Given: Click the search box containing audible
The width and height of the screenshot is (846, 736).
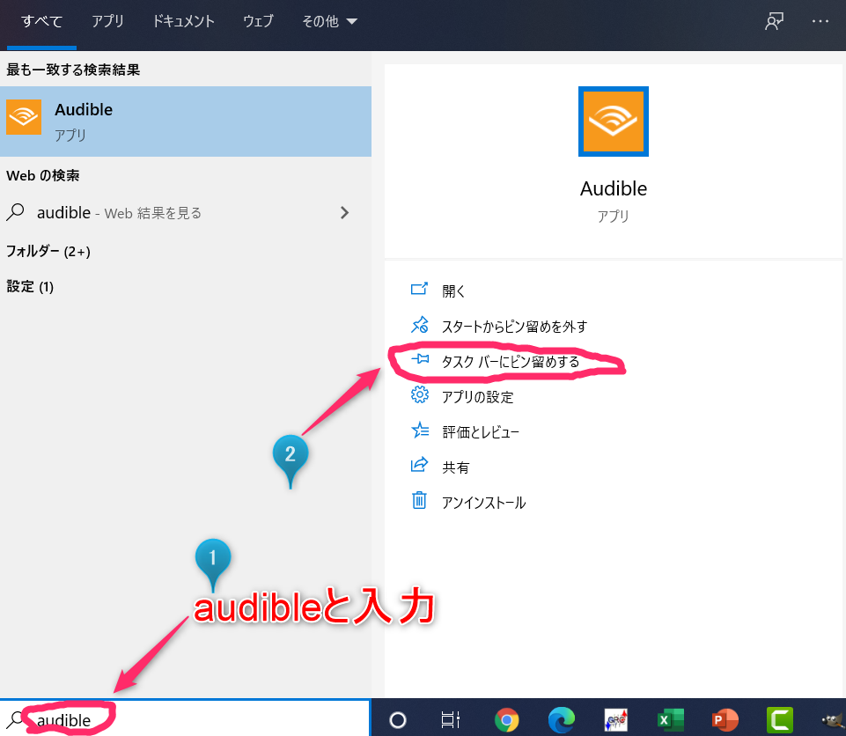Looking at the screenshot, I should click(x=185, y=720).
